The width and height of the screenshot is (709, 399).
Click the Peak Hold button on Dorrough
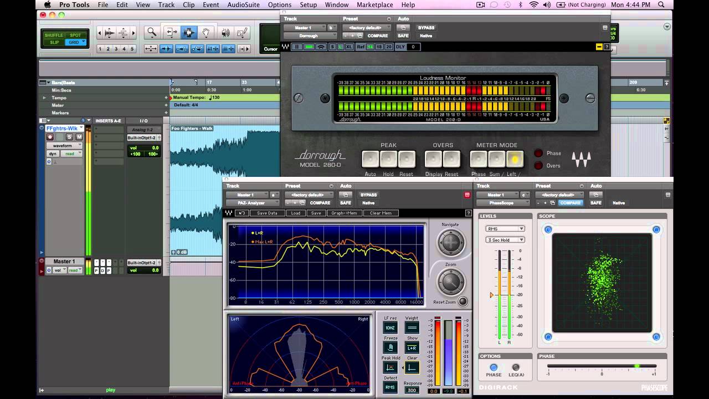point(388,160)
